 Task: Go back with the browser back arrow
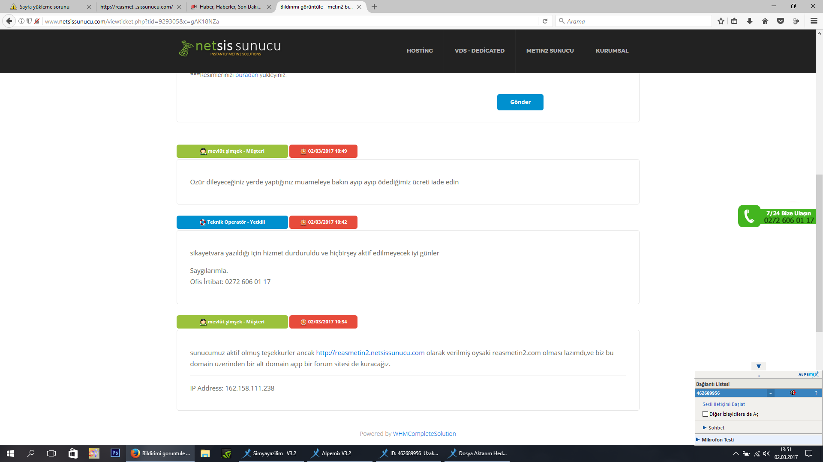(9, 21)
